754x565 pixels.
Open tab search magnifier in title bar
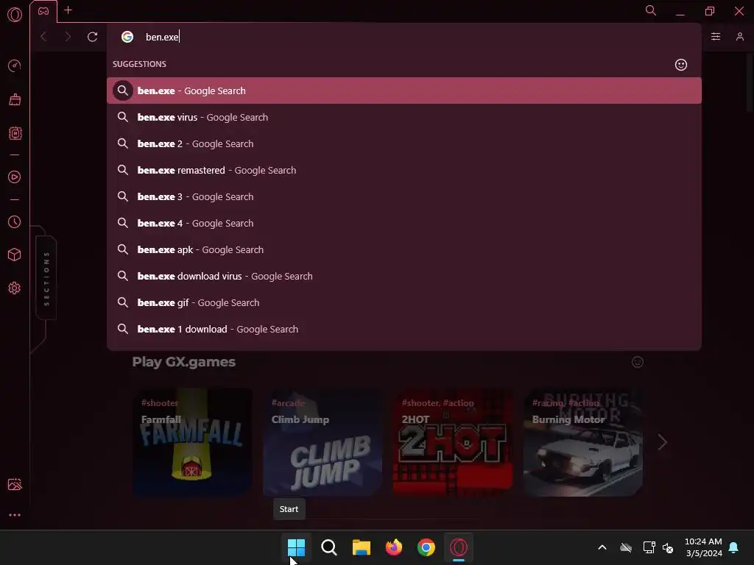pos(651,10)
